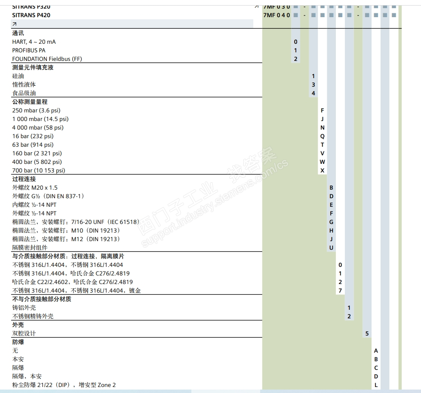Screen dimensions: 421x393
Task: Click code E in the 内螺纹 ½-14 NPT row
Action: 331,205
